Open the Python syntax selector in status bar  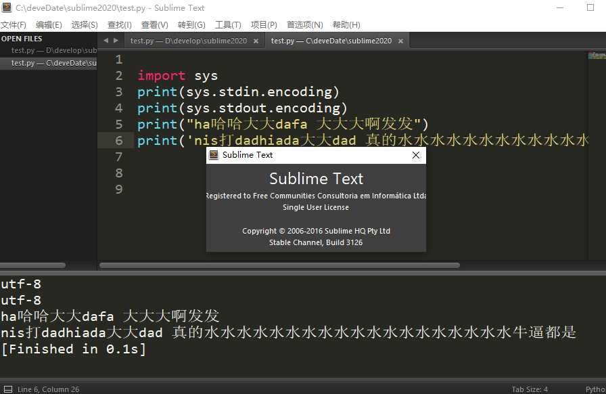595,389
